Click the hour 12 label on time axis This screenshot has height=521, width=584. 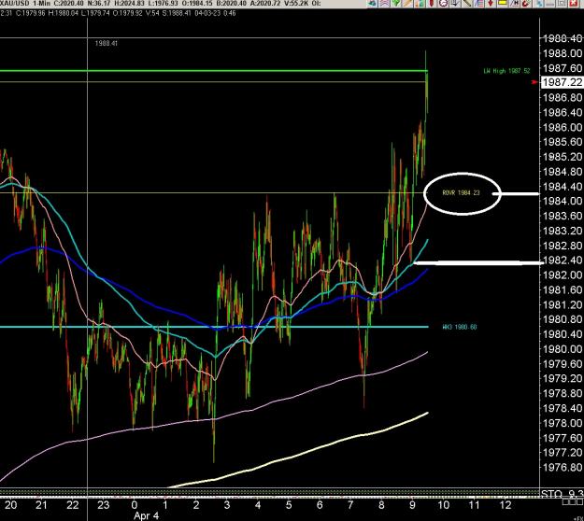coord(505,505)
